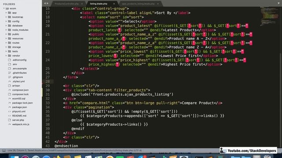This screenshot has width=282, height=158.
Task: Open the .env file in sidebar
Action: pos(15,65)
